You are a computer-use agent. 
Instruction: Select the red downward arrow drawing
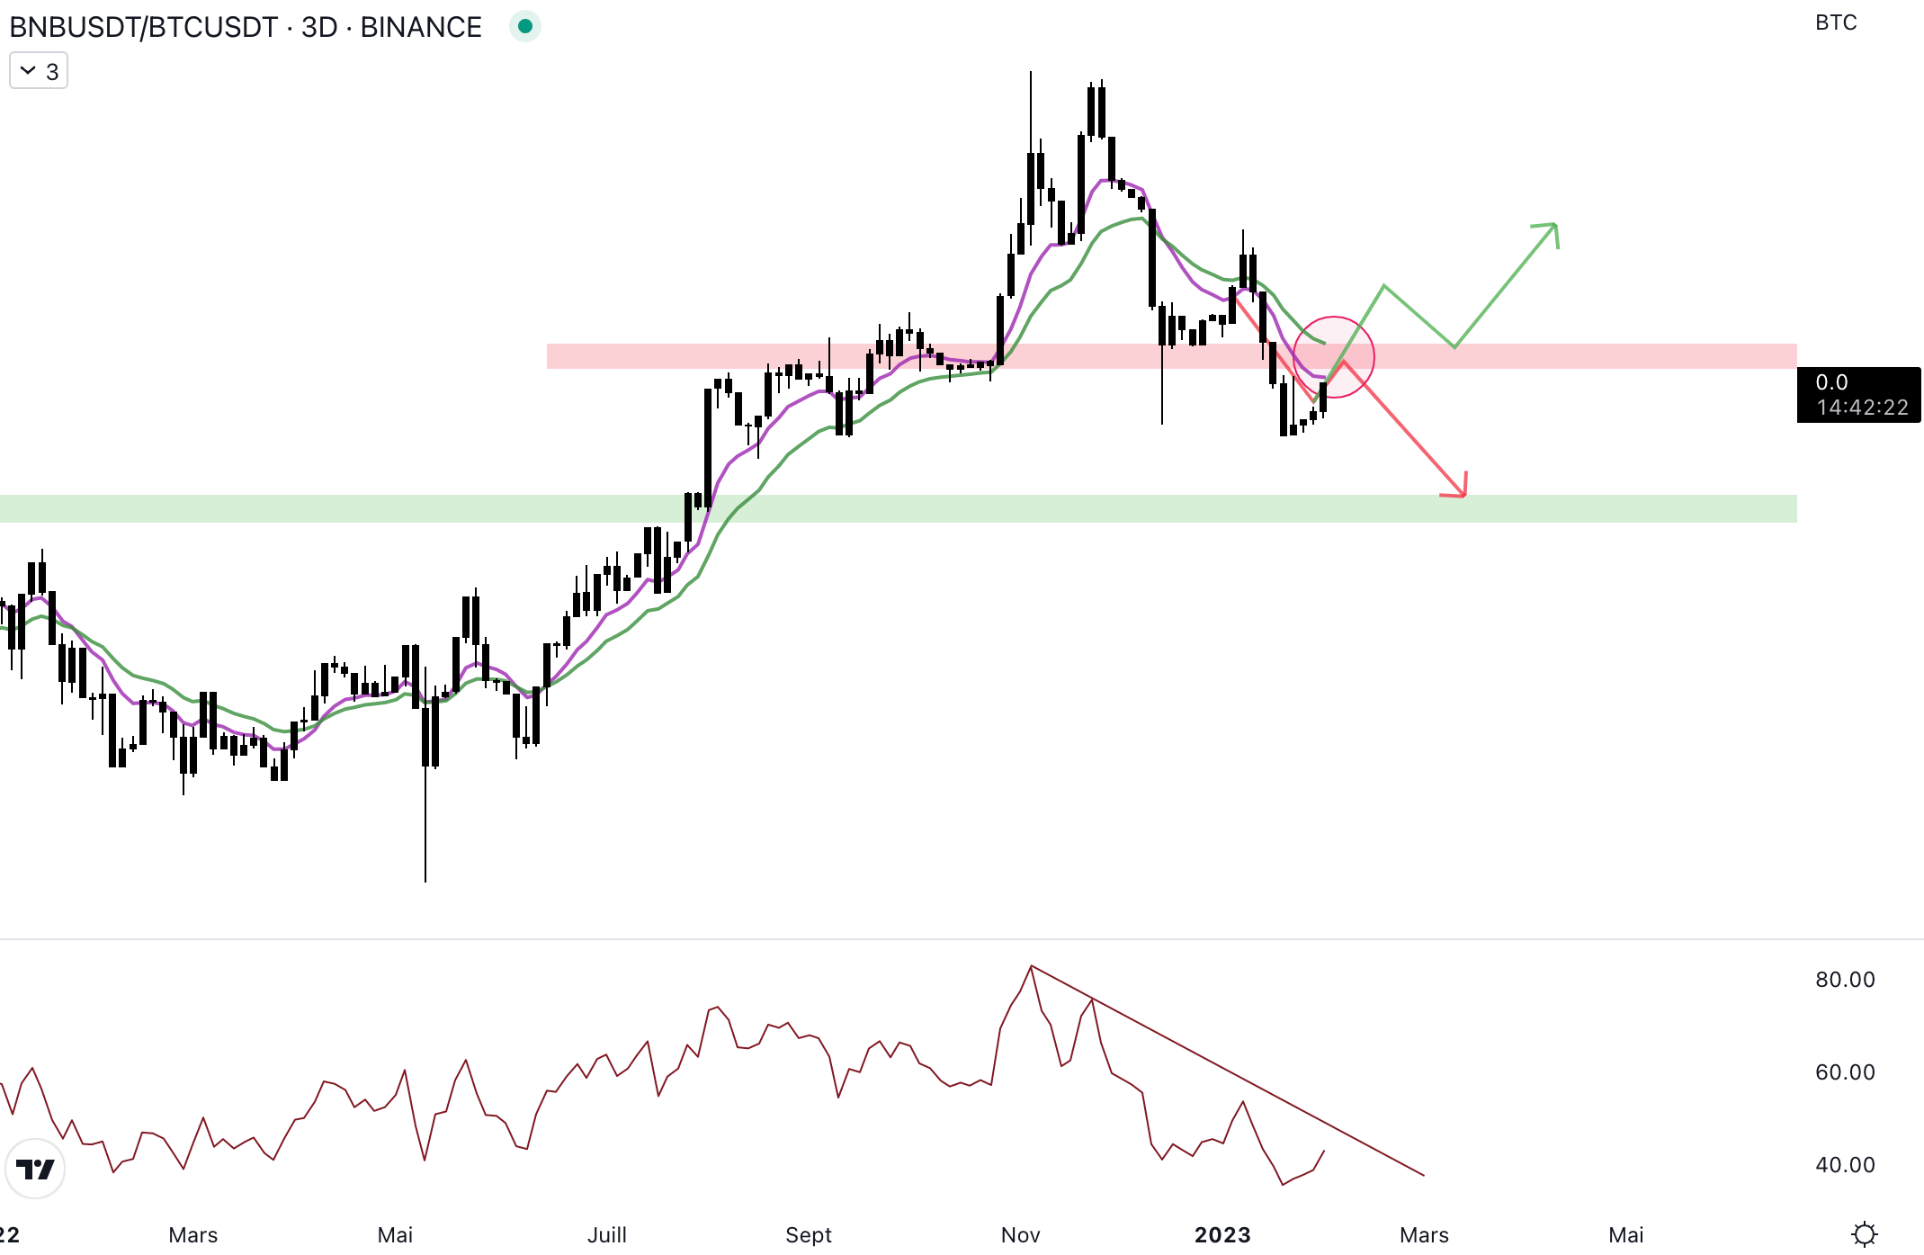click(x=1403, y=426)
